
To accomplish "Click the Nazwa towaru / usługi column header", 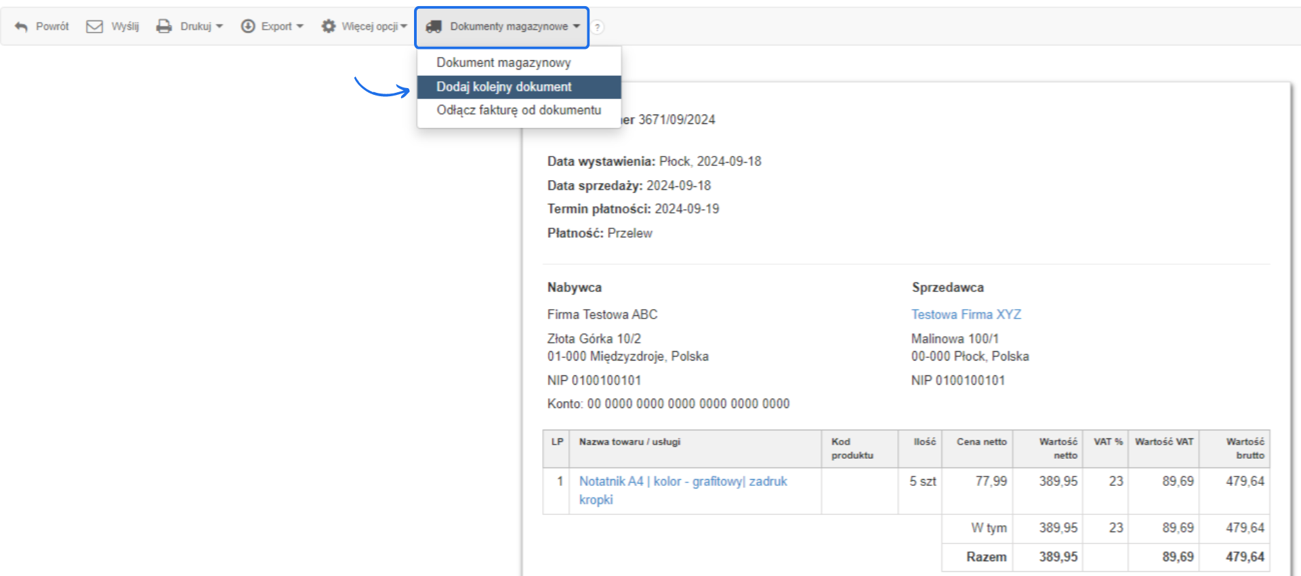I will pyautogui.click(x=629, y=442).
